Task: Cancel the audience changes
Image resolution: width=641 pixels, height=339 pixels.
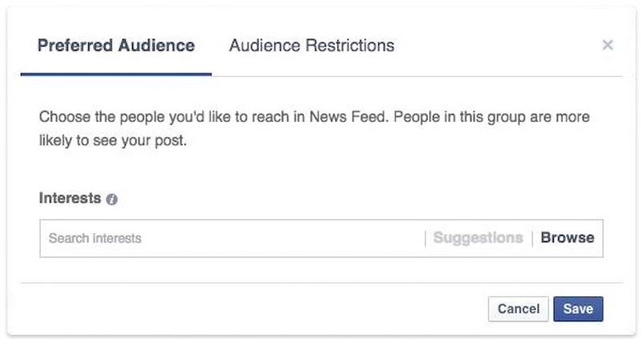Action: (518, 309)
